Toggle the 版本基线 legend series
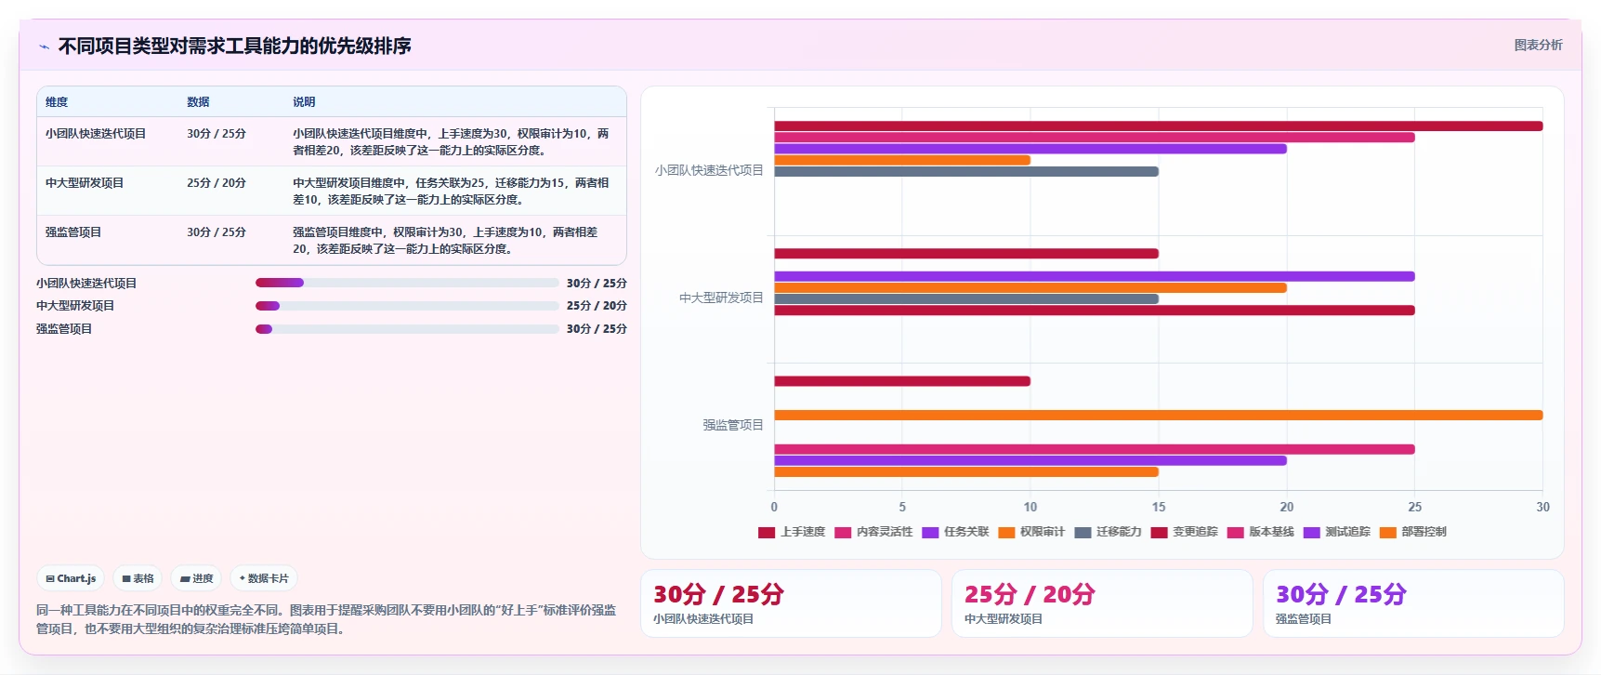This screenshot has width=1601, height=675. click(1260, 533)
